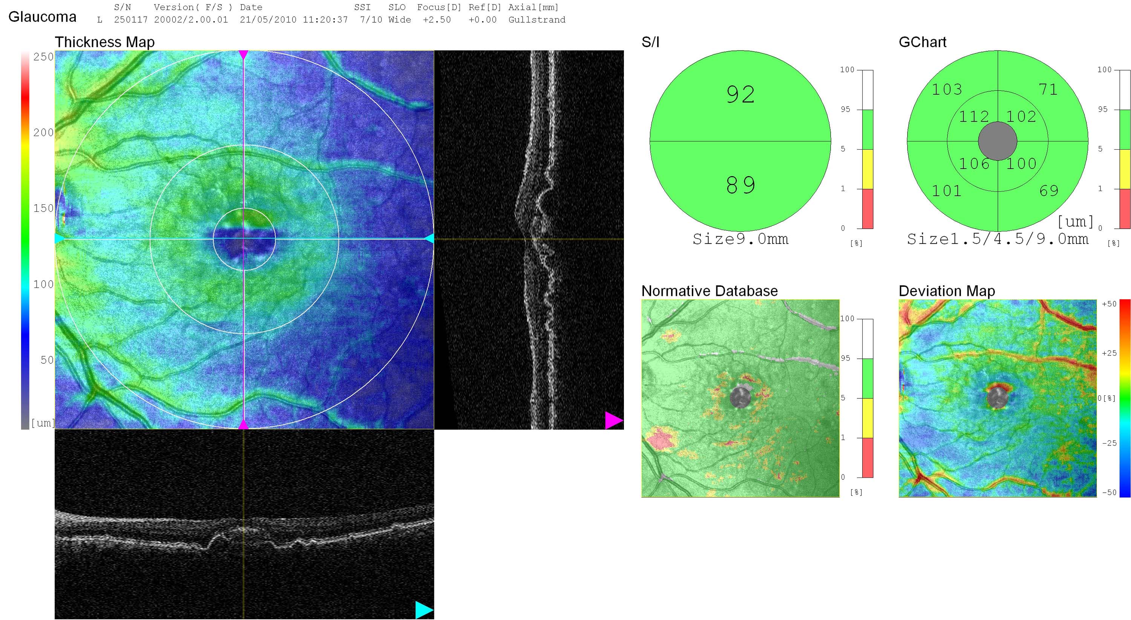Select GChart outer sector value 103

[947, 89]
